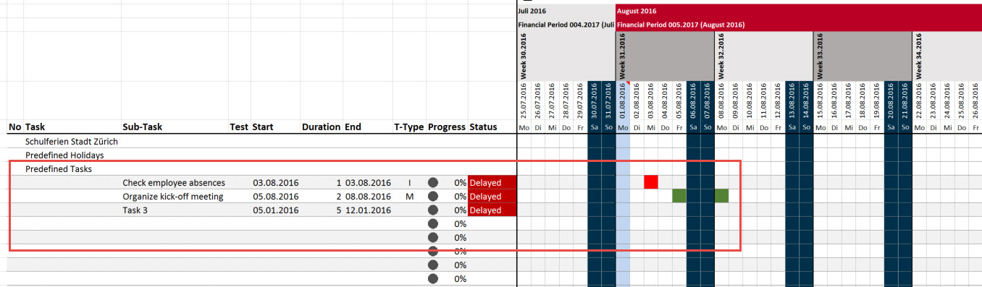Click the End date cell 12.01.2016
The height and width of the screenshot is (287, 982).
pos(368,210)
